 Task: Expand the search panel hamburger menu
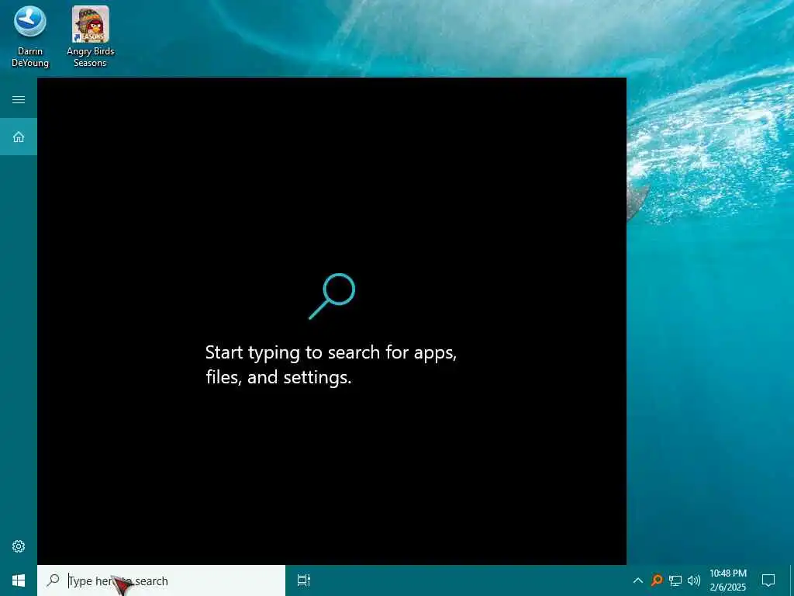click(19, 99)
